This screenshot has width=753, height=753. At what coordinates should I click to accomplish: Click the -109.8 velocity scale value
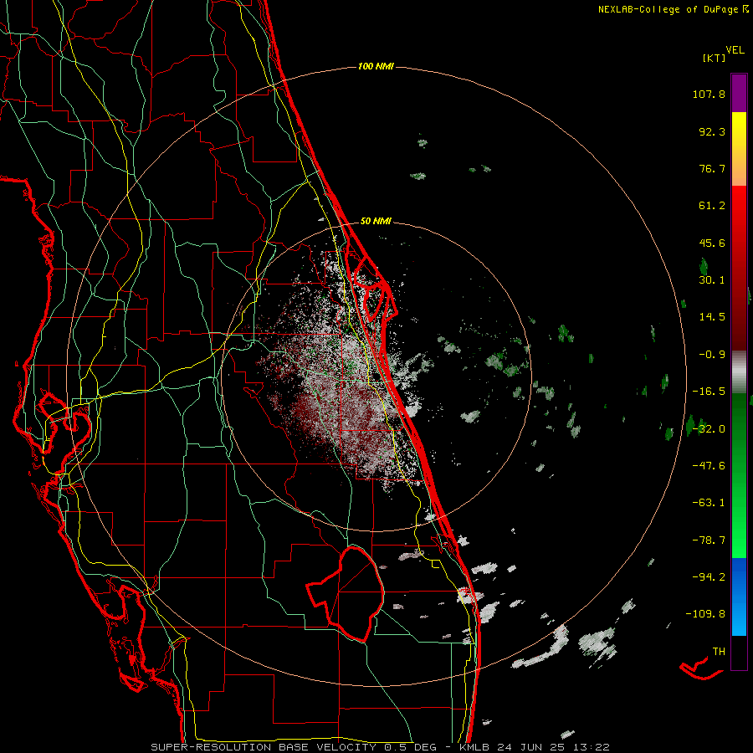coord(705,614)
